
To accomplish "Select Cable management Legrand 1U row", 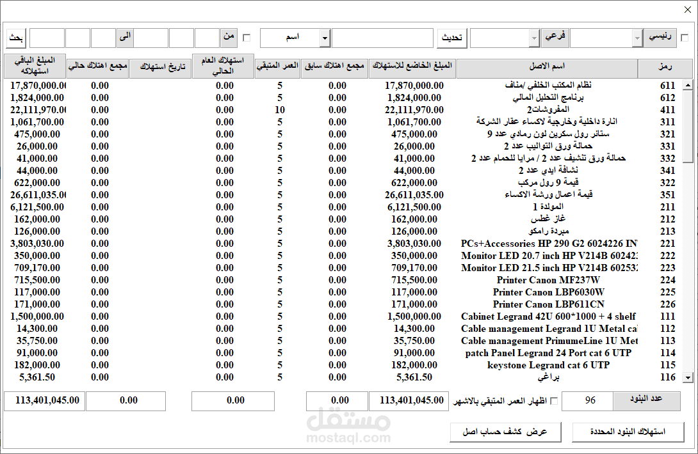I will tap(343, 329).
